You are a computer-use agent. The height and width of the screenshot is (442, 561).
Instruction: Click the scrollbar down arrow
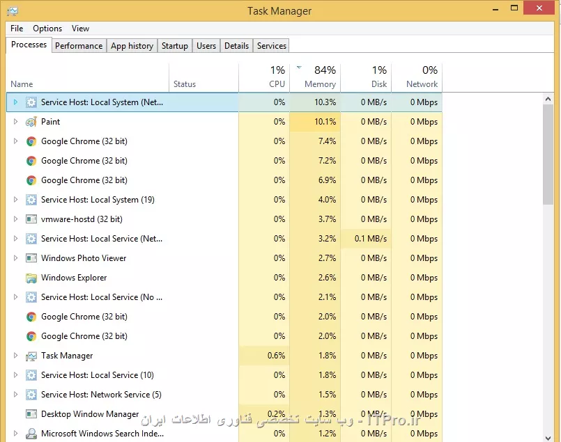tap(548, 437)
